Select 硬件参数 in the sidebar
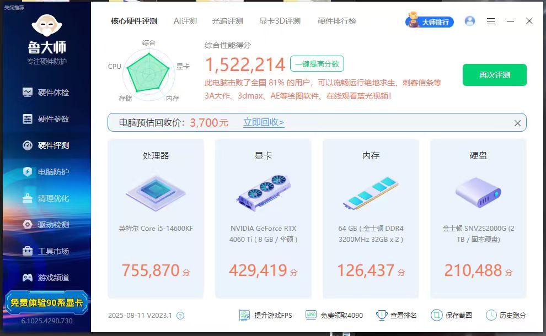Viewport: 546px width, 336px height. (x=46, y=119)
